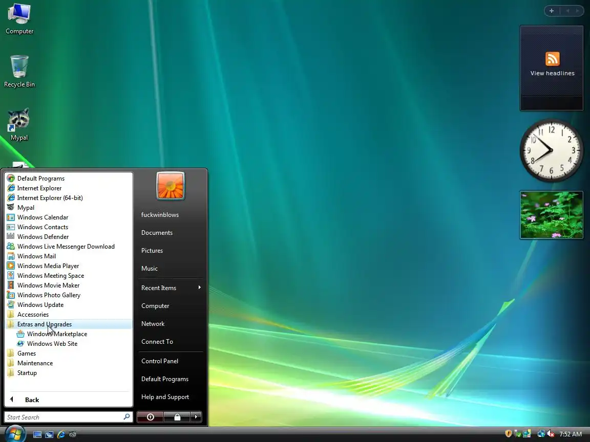Click the green checkmark tray icon

tap(518, 434)
